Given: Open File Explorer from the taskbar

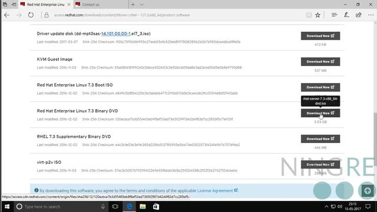Looking at the screenshot, I should tap(143, 207).
